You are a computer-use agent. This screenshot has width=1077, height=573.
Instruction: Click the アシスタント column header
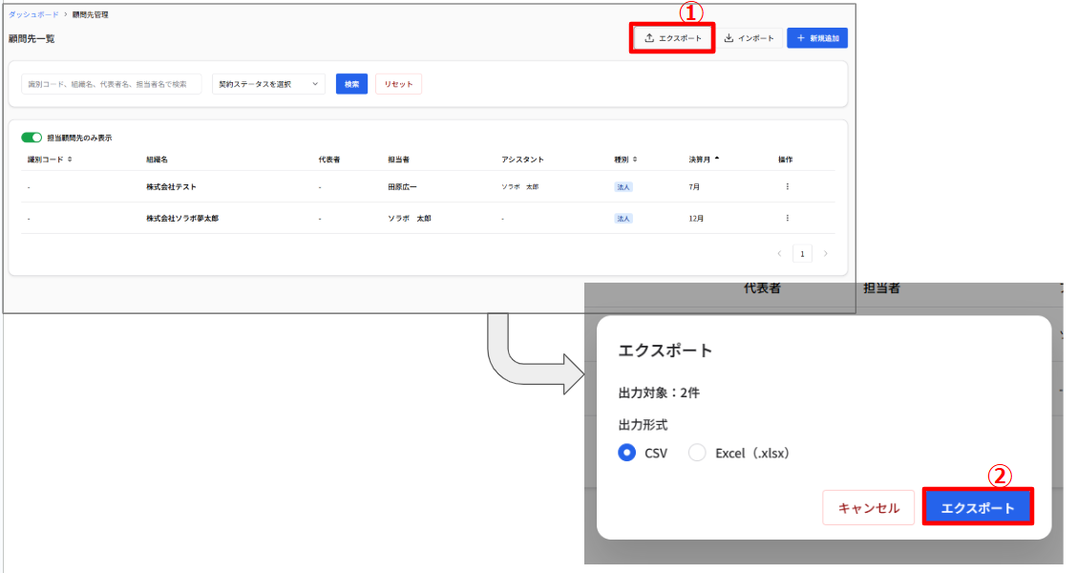[522, 159]
